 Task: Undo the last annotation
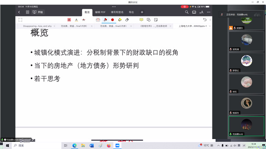tap(205, 20)
